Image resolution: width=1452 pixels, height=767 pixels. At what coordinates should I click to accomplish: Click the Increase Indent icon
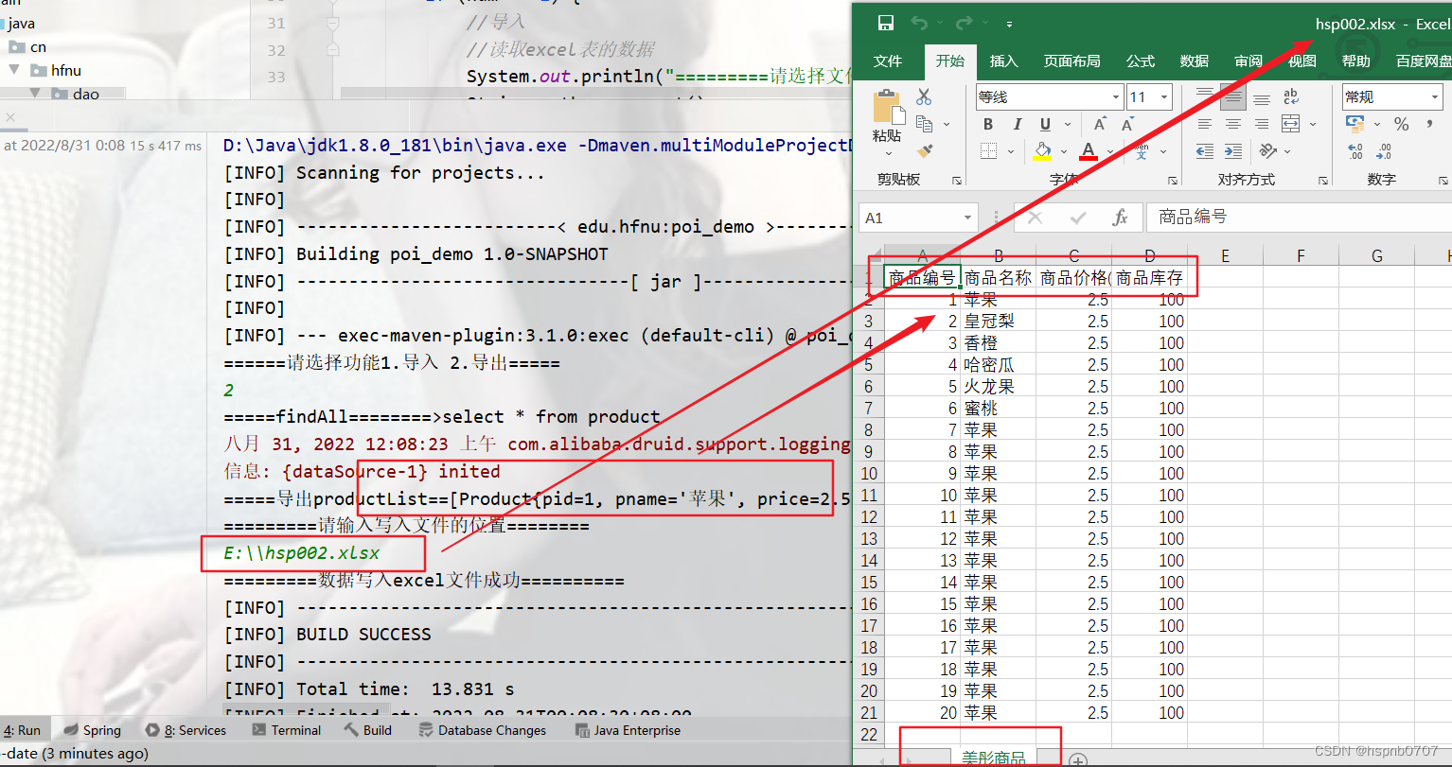1232,150
